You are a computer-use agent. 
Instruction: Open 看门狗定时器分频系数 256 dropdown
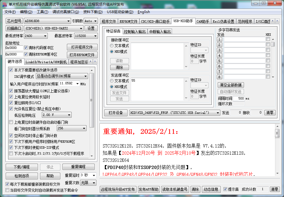tap(84, 128)
